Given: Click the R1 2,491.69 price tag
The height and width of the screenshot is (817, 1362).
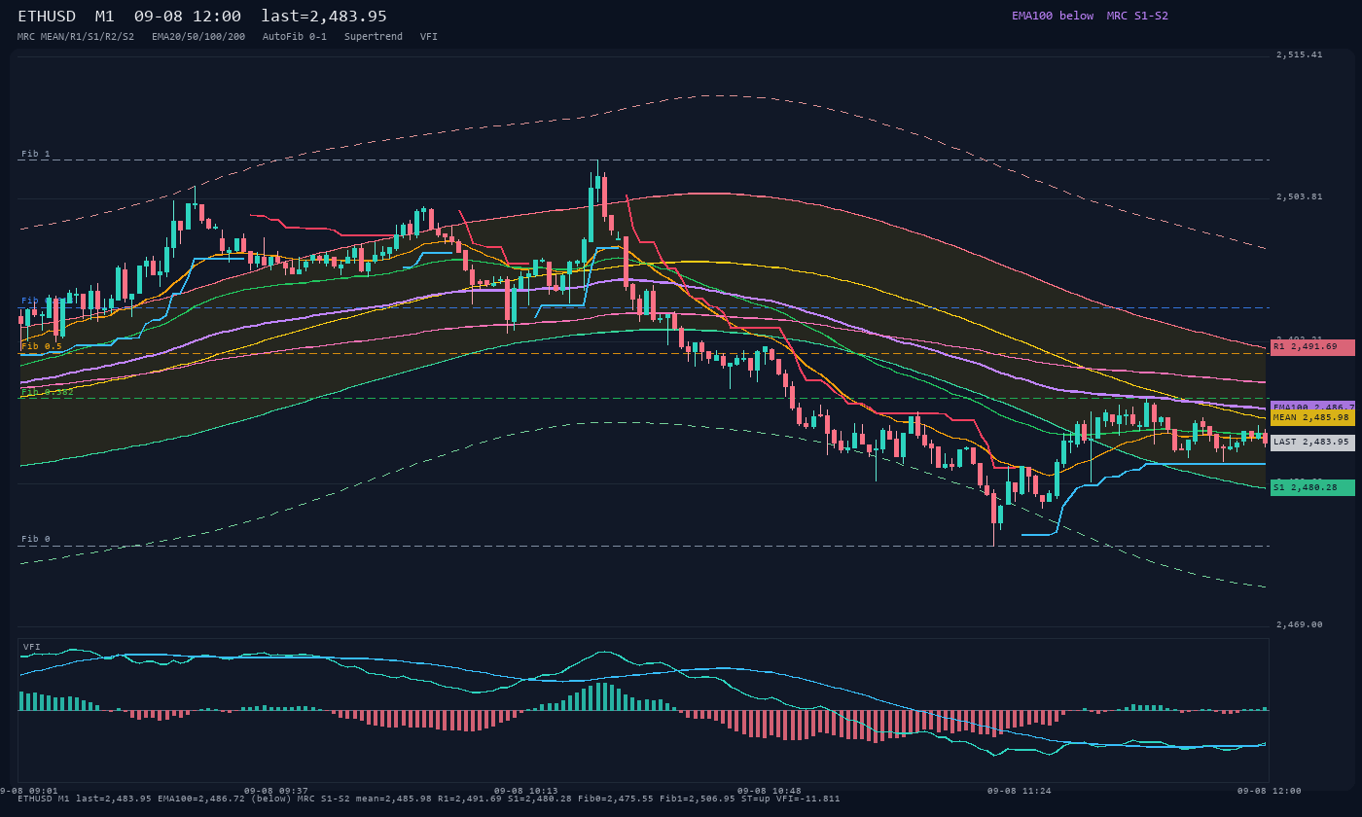Looking at the screenshot, I should click(x=1312, y=347).
